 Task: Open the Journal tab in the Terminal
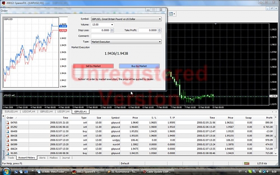click(x=66, y=158)
